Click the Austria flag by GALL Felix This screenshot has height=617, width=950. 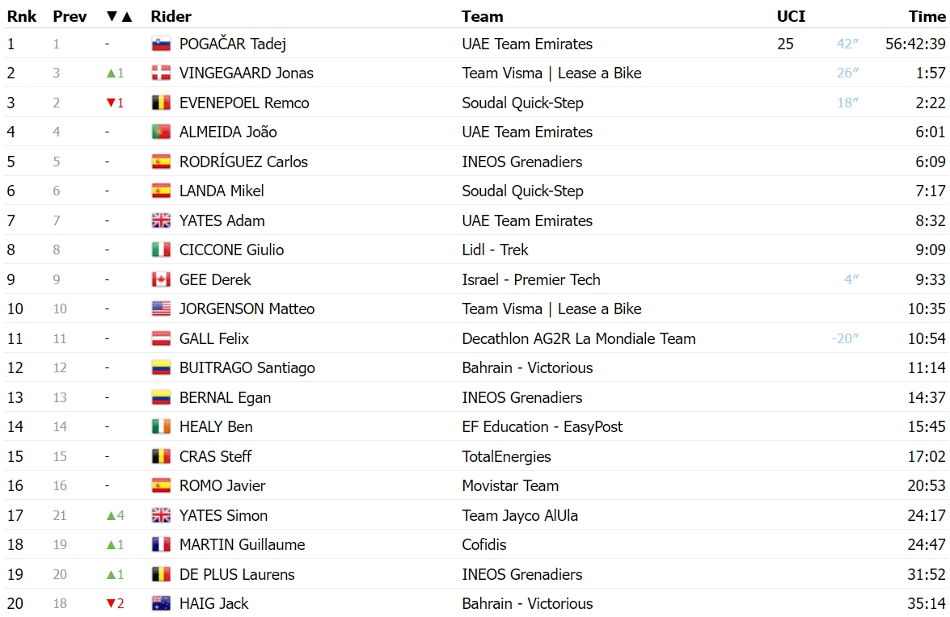click(x=161, y=338)
